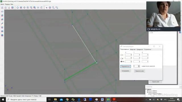This screenshot has width=182, height=102.
Task: Open Task View from the taskbar
Action: (x=49, y=99)
